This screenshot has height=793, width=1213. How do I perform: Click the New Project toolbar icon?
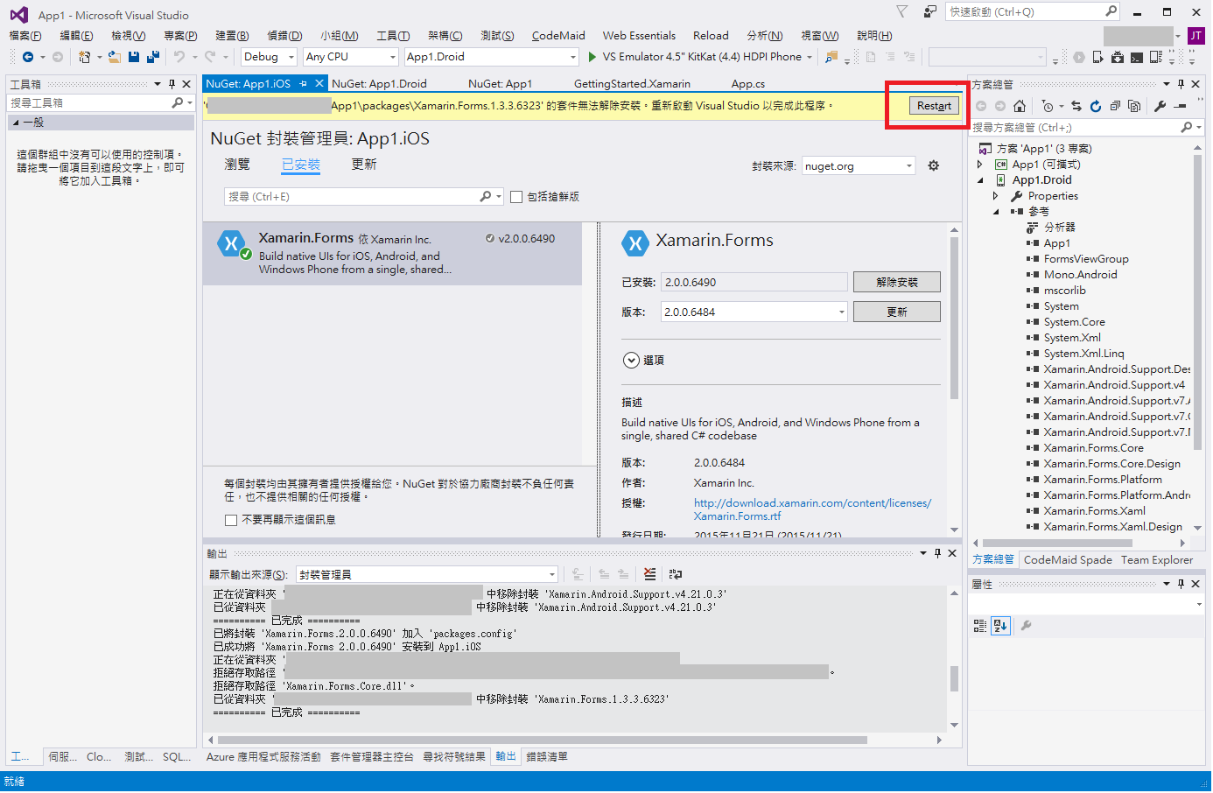click(x=84, y=57)
